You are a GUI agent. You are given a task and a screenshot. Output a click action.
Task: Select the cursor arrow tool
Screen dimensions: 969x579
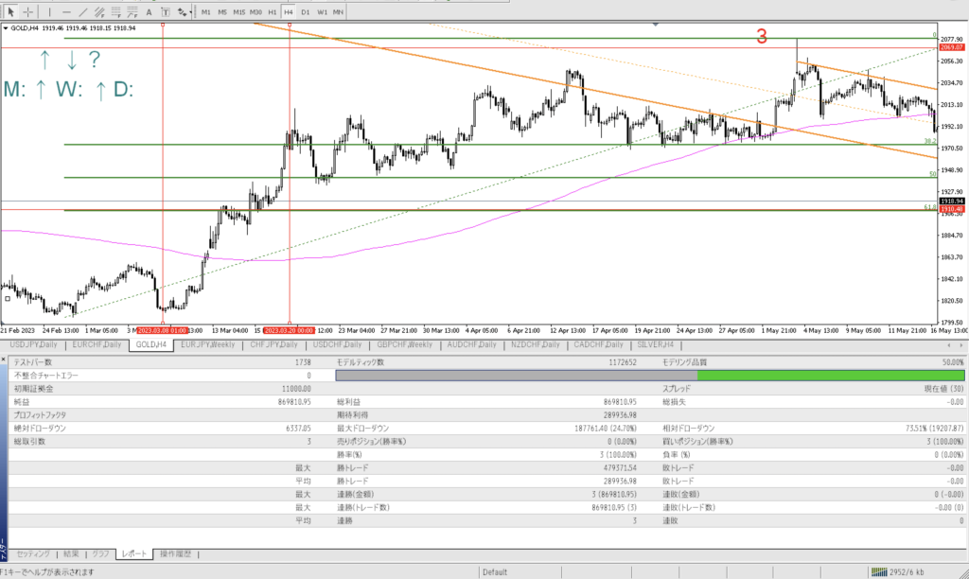pos(10,11)
